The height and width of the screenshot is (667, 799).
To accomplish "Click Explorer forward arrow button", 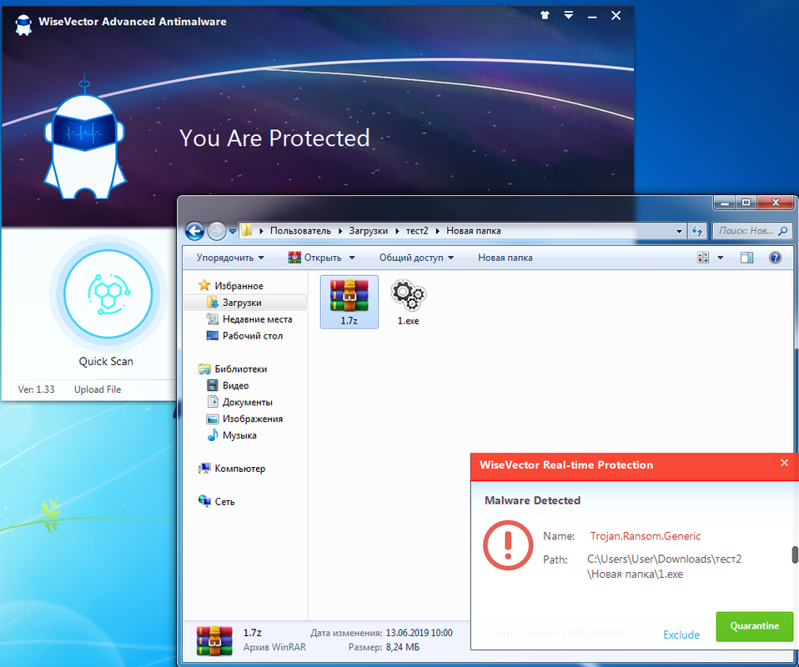I will [217, 231].
